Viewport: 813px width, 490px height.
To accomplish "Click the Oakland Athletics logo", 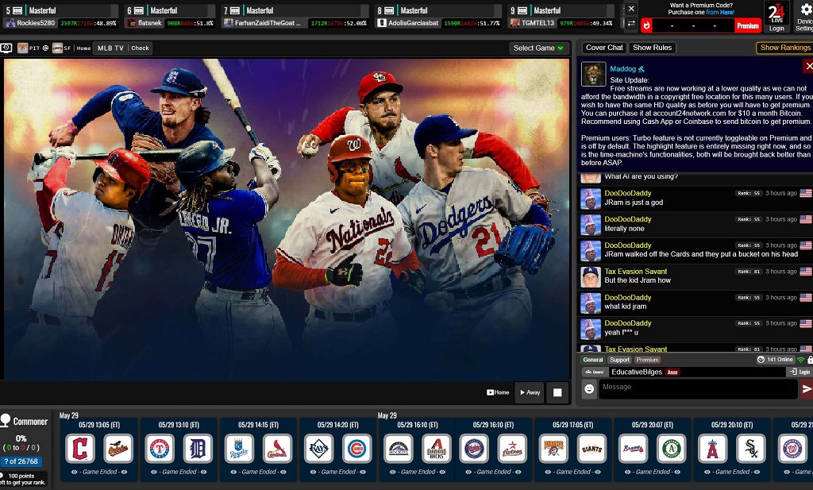I will [672, 449].
